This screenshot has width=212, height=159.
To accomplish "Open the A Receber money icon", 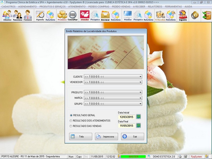I will pyautogui.click(x=160, y=15).
